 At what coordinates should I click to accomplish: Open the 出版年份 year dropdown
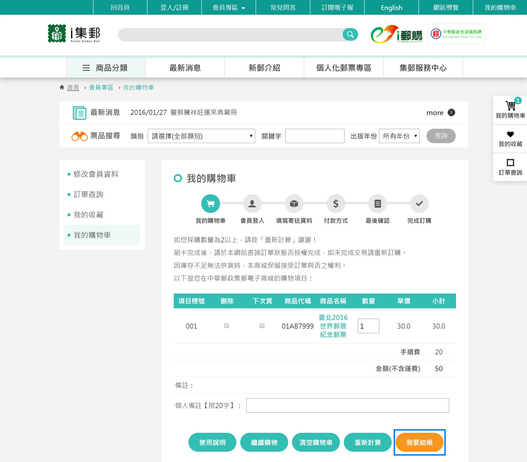pyautogui.click(x=399, y=136)
